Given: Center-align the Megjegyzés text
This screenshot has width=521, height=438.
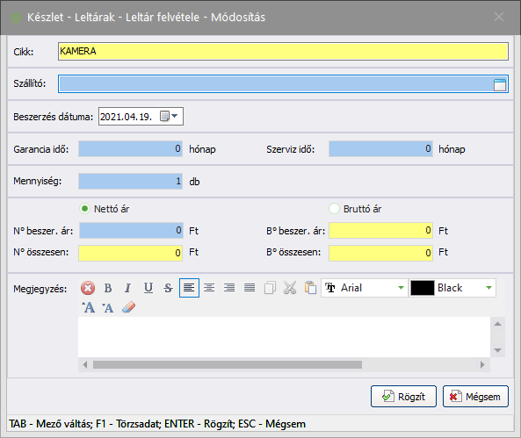Looking at the screenshot, I should (209, 288).
